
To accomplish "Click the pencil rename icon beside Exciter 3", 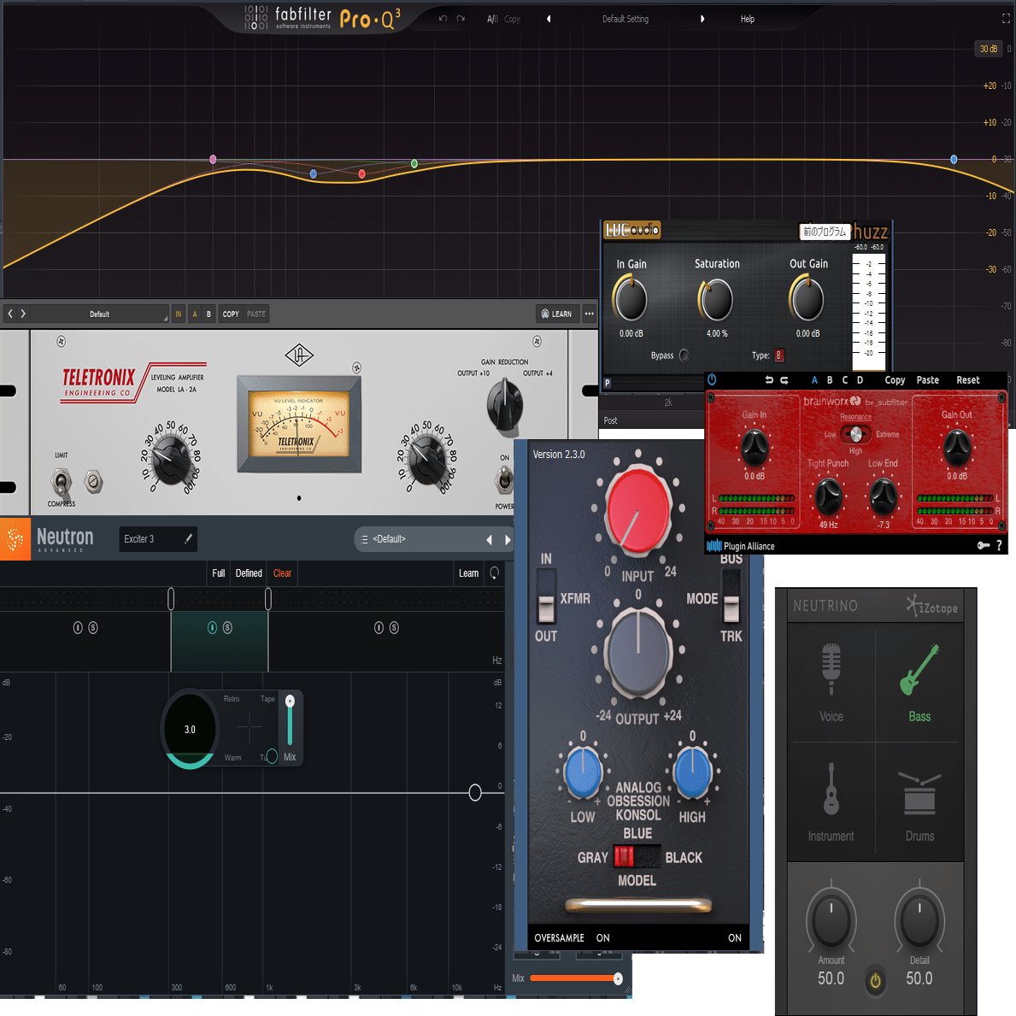I will click(188, 538).
